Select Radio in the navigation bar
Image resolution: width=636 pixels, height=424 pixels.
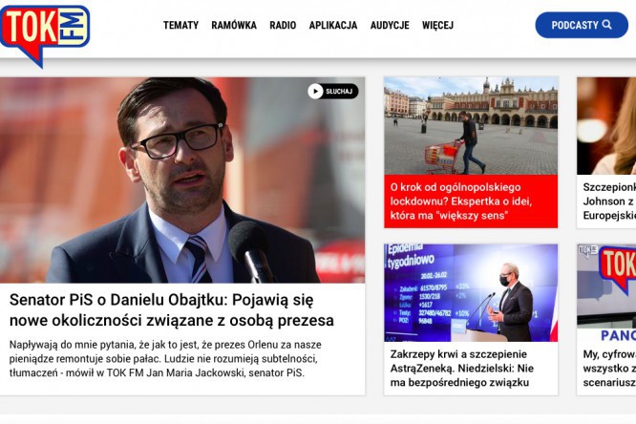tap(283, 25)
